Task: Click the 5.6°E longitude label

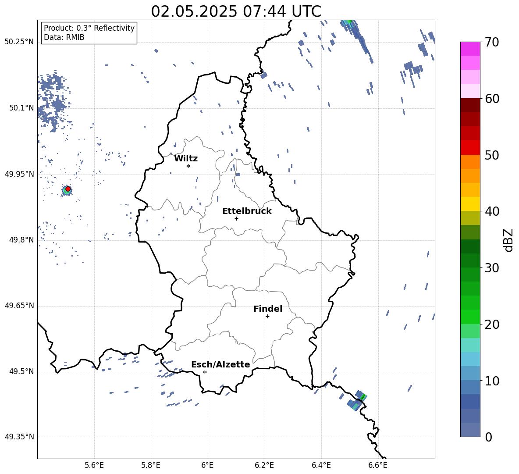Action: point(94,465)
